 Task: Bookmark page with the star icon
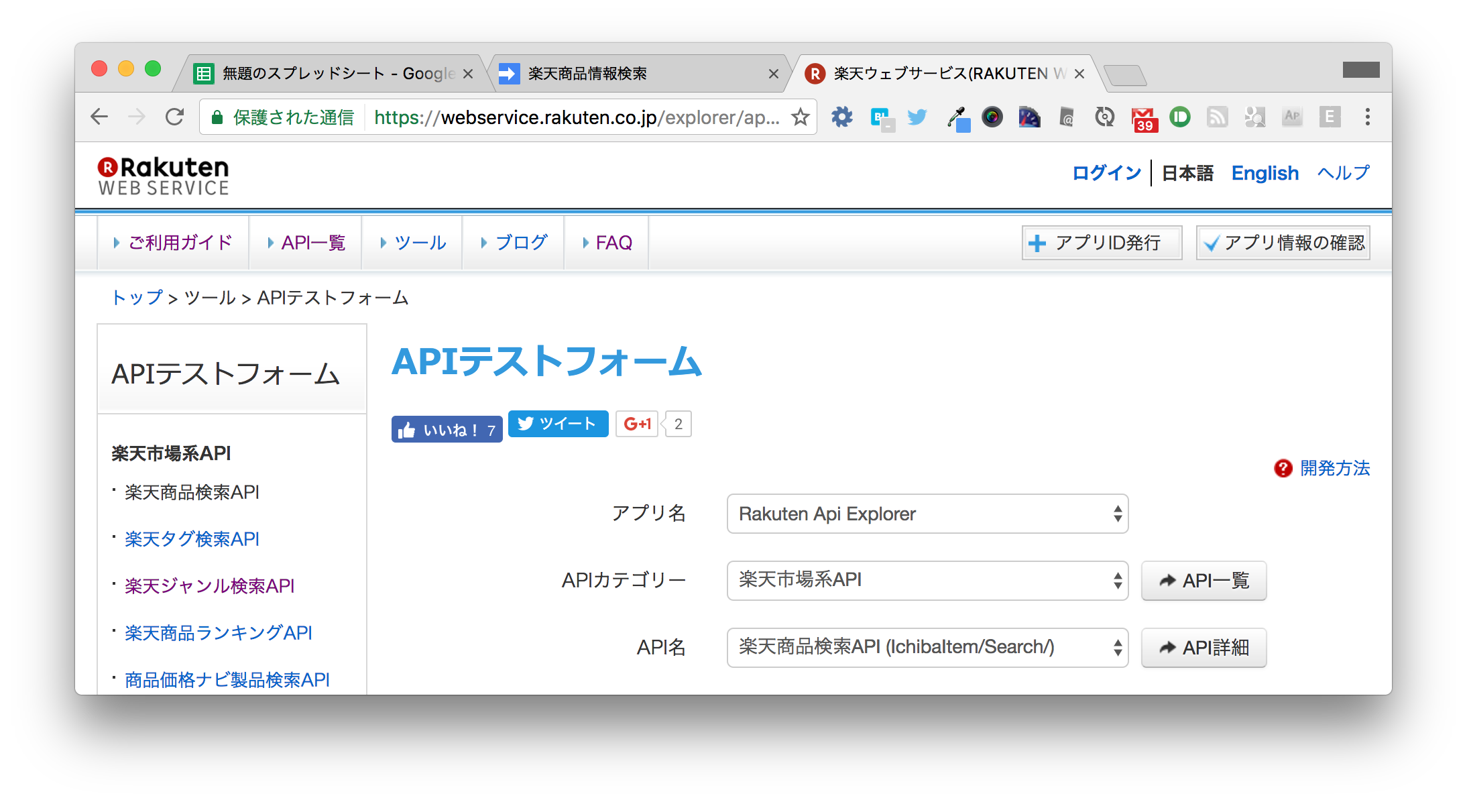[x=800, y=117]
